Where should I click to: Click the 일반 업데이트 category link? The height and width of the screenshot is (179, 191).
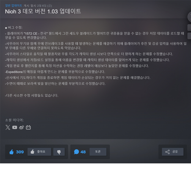click(14, 5)
